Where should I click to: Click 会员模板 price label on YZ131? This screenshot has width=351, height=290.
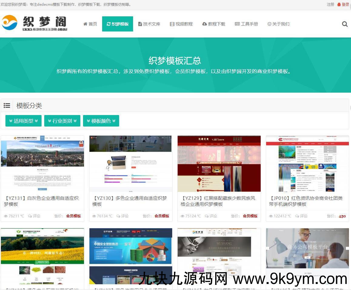74,216
